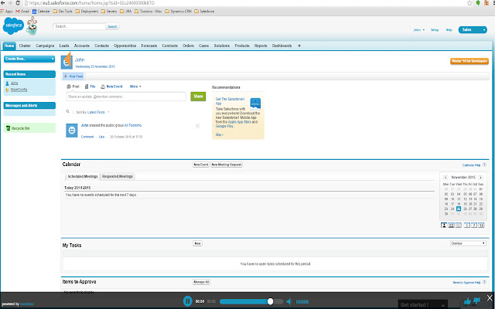495x309 pixels.
Task: Expand the More feed options
Action: point(135,87)
